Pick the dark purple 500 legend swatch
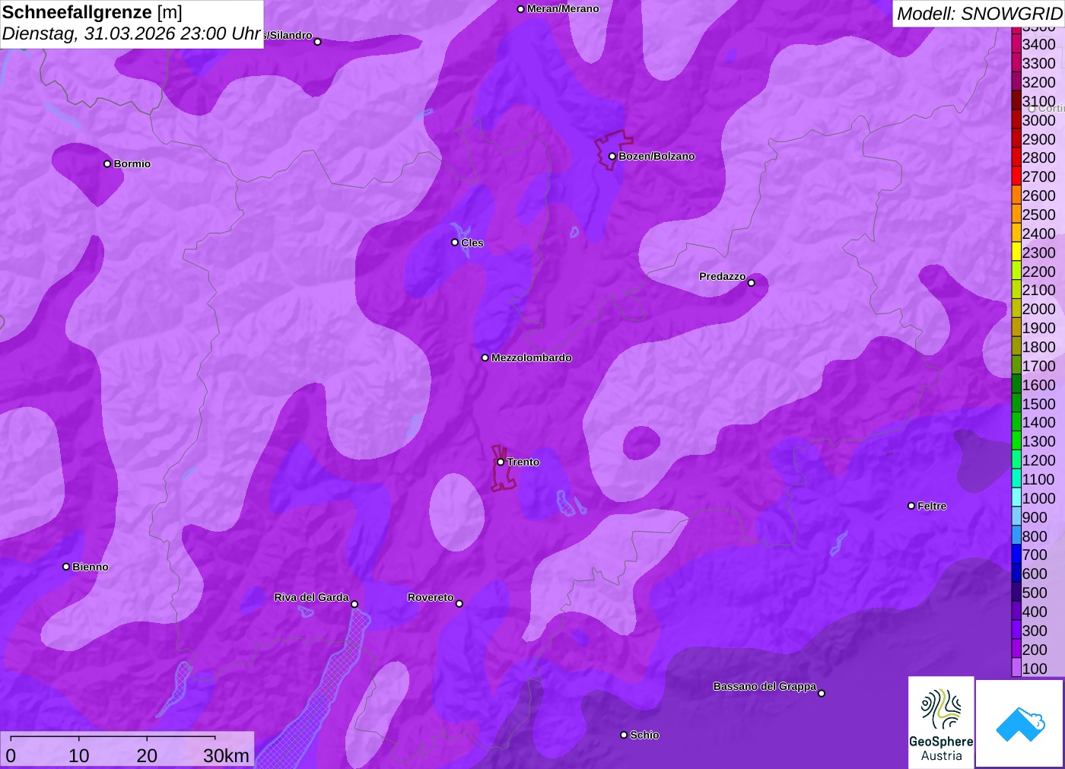Viewport: 1065px width, 769px height. (1016, 593)
